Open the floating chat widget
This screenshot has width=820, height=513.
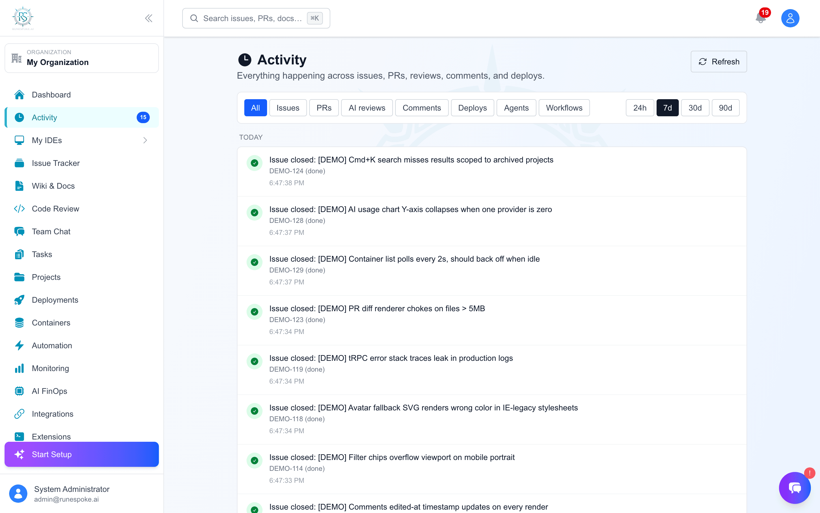[795, 488]
